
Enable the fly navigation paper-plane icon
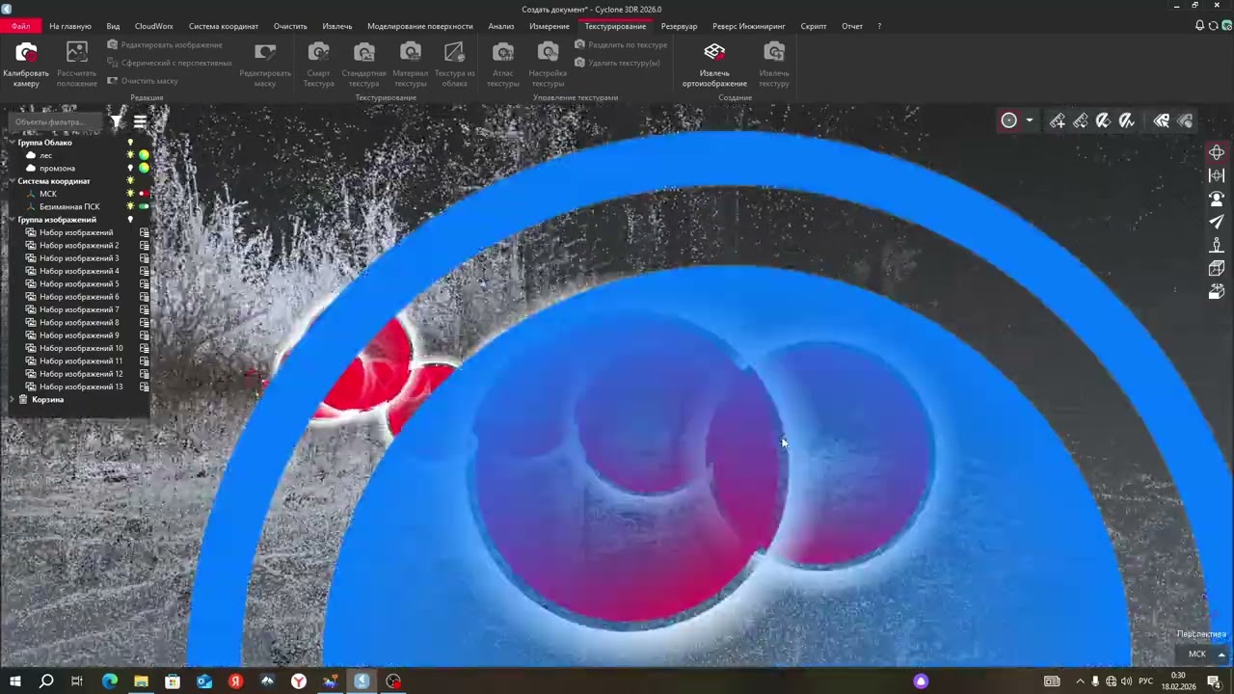pos(1217,222)
